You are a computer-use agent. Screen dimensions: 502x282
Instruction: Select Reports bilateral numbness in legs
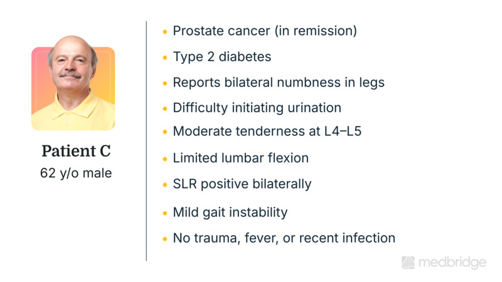pos(279,83)
